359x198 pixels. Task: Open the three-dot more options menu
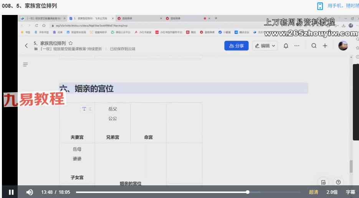pyautogui.click(x=297, y=46)
